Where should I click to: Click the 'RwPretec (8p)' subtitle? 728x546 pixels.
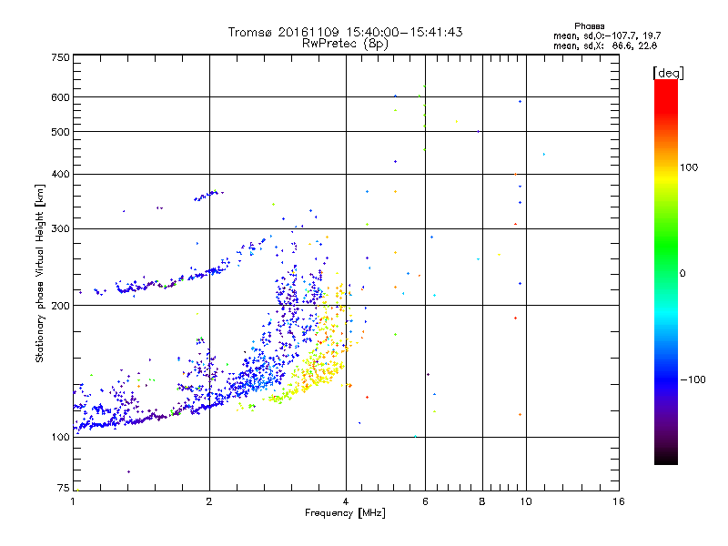pyautogui.click(x=345, y=44)
